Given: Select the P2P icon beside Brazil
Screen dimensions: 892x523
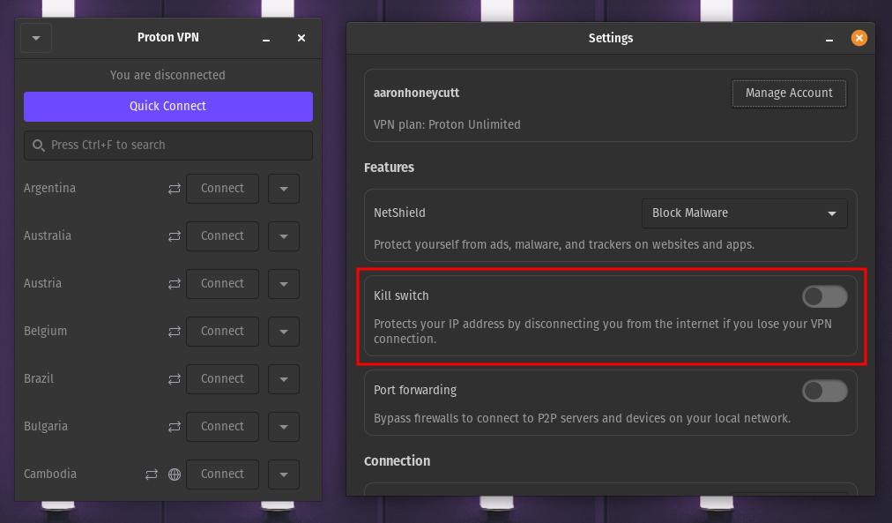Looking at the screenshot, I should [x=174, y=378].
